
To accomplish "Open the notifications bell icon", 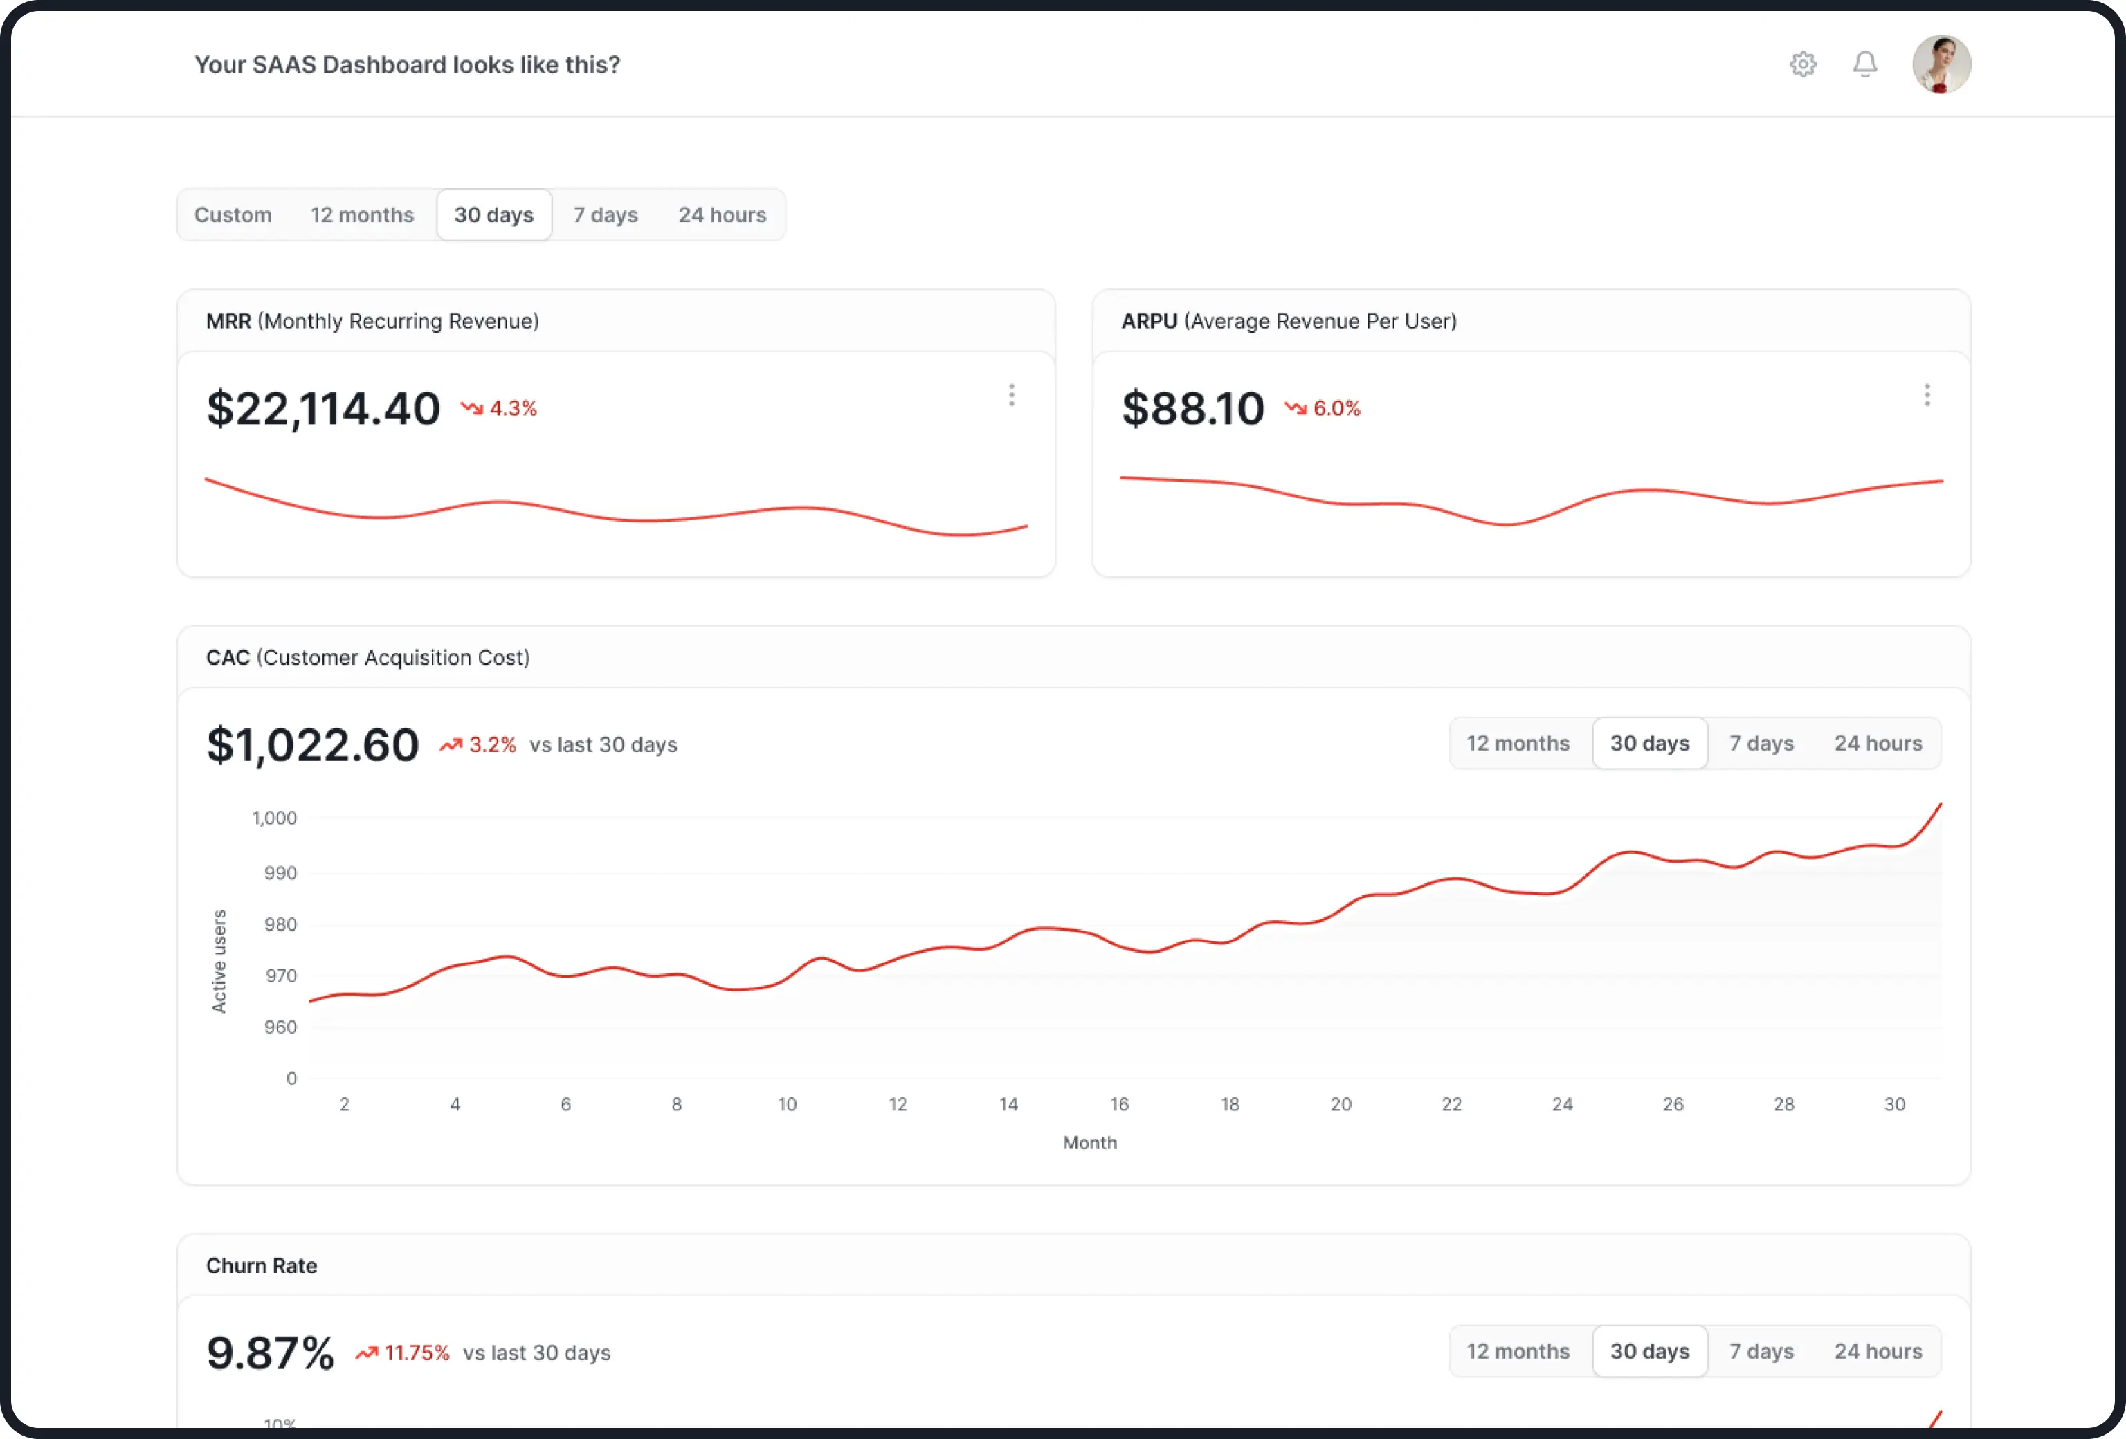I will [1864, 64].
